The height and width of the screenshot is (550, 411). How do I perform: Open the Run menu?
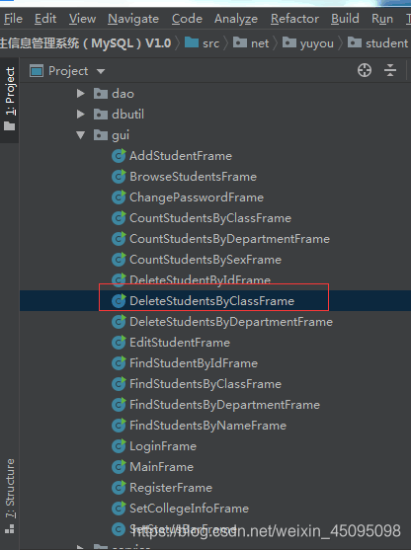coord(382,19)
